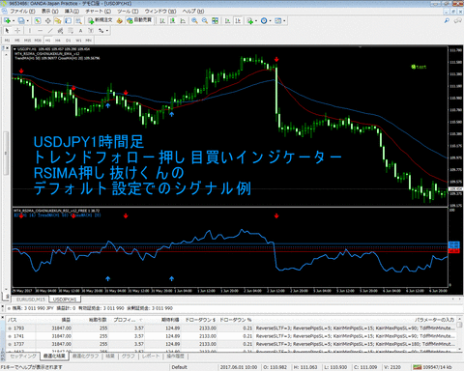Select optimization result row 1793
This screenshot has width=464, height=371.
[232, 328]
